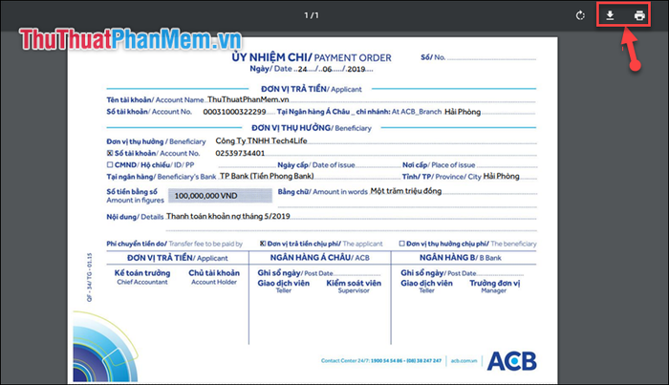669x385 pixels.
Task: Print the payment order document
Action: click(x=639, y=16)
